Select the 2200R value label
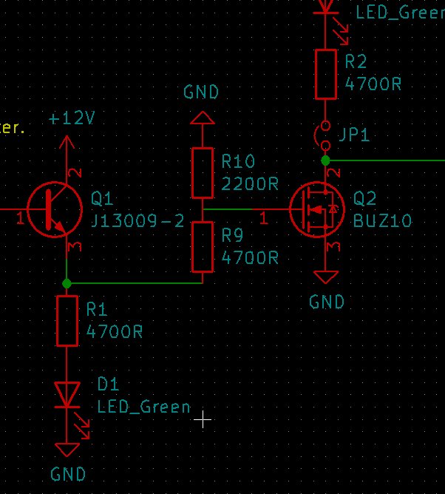 250,183
